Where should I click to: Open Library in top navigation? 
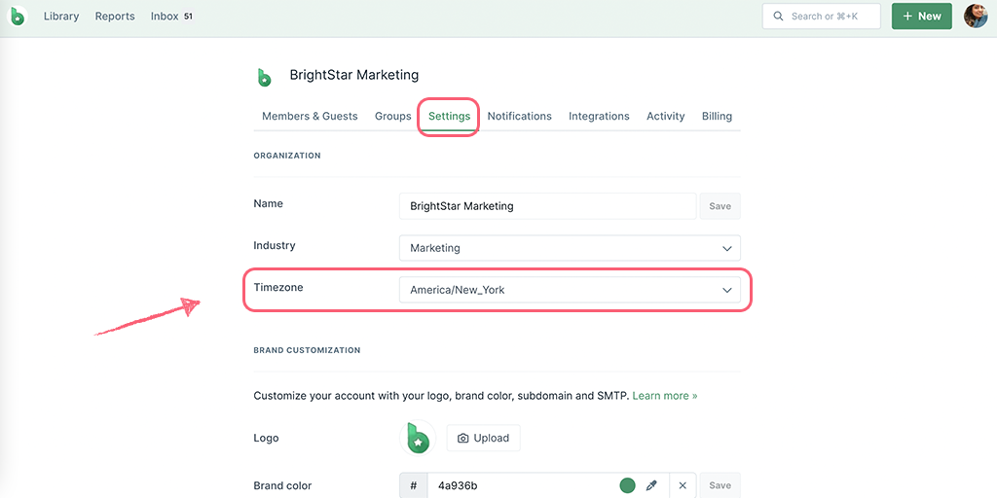tap(61, 17)
